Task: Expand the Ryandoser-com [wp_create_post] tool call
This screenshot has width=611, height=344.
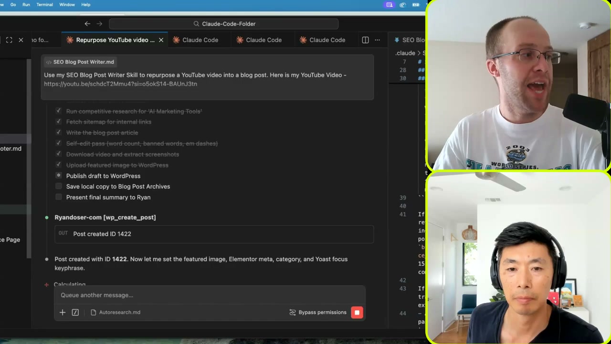Action: [x=105, y=217]
